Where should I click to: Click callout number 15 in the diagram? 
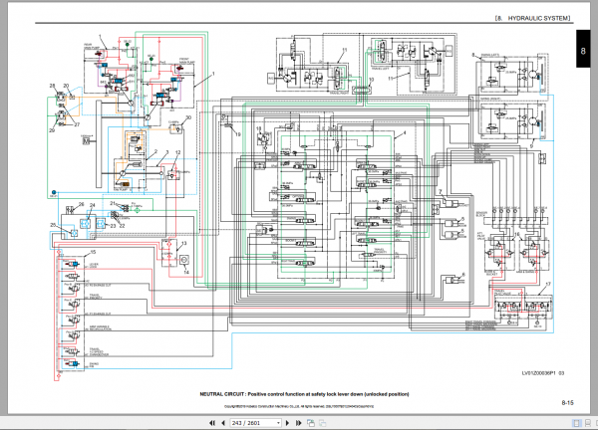(93, 252)
